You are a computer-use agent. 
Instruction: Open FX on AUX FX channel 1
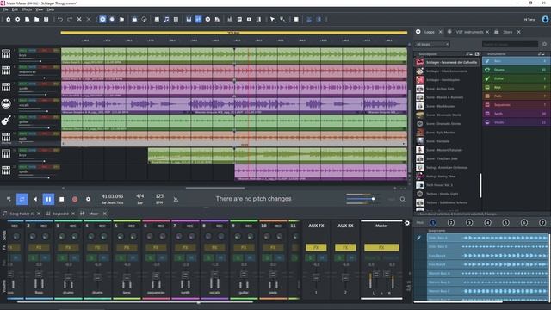[316, 247]
